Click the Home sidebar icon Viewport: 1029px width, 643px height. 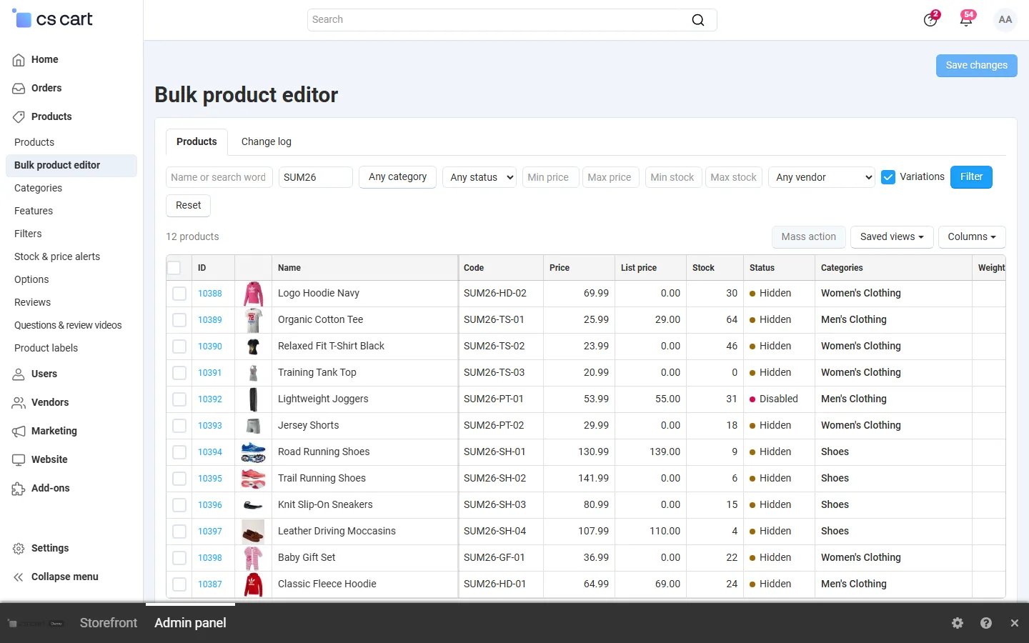pyautogui.click(x=19, y=60)
